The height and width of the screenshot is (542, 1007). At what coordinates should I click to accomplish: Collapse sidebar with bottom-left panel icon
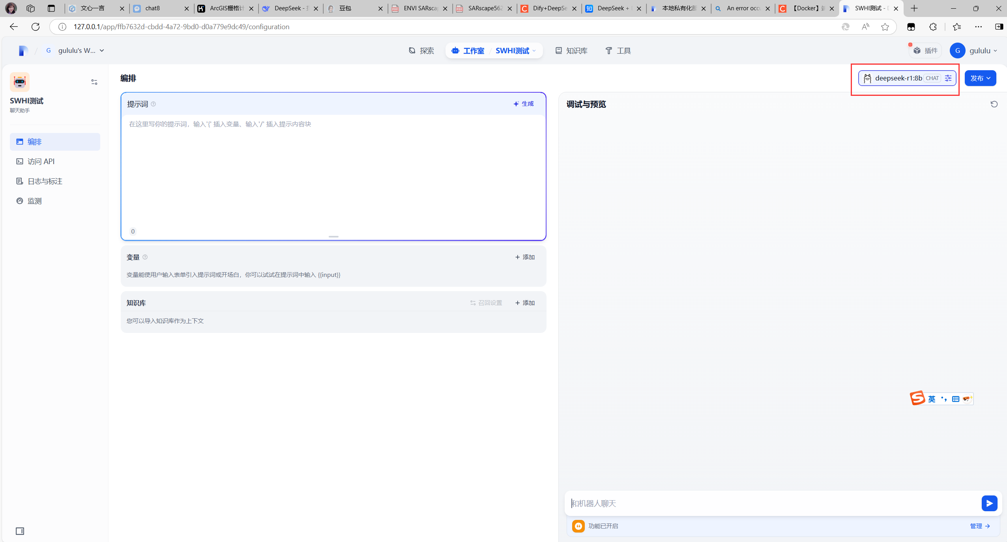tap(20, 531)
